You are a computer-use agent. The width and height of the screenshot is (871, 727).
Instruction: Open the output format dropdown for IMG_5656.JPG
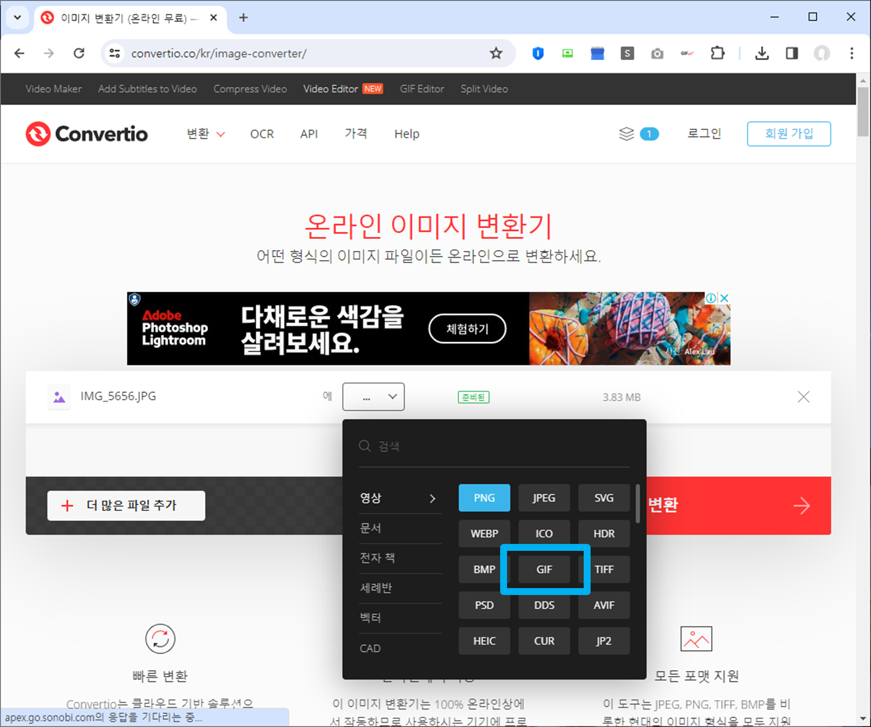click(x=373, y=396)
